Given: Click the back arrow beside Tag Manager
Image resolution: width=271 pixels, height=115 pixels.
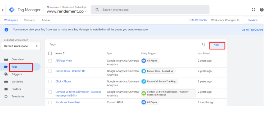Looking at the screenshot, I should (x=3, y=10).
